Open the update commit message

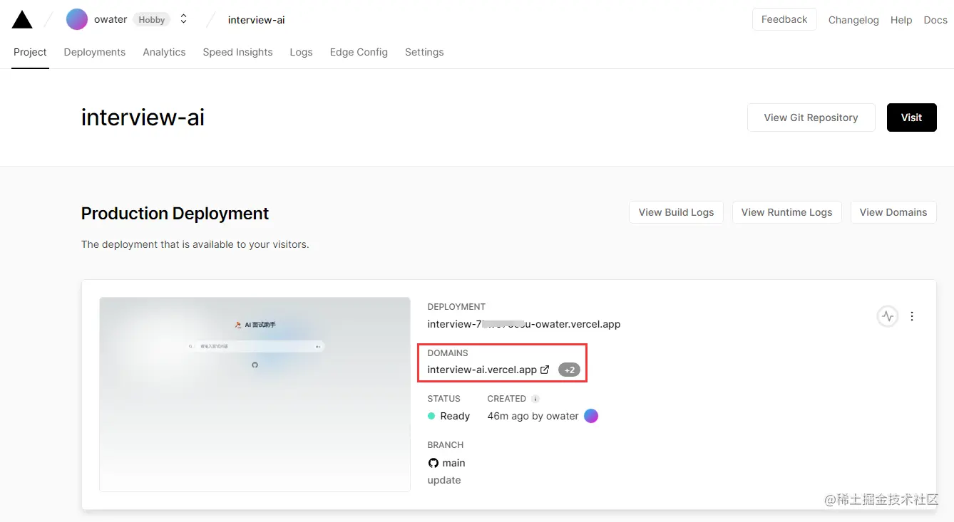(444, 480)
